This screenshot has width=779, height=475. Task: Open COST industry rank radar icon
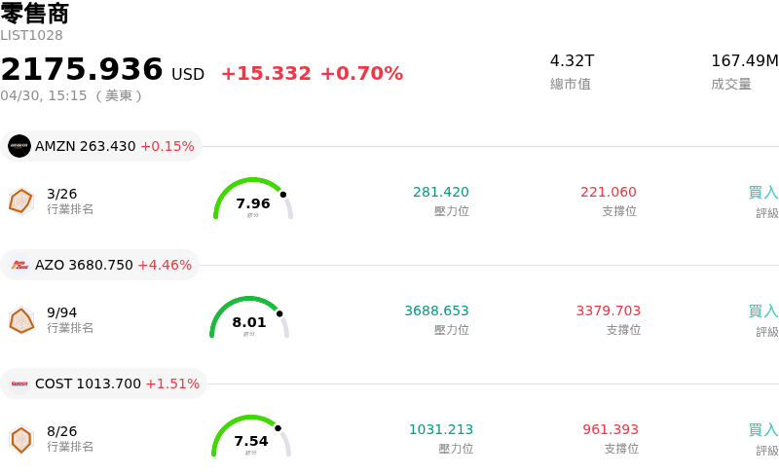pyautogui.click(x=20, y=439)
